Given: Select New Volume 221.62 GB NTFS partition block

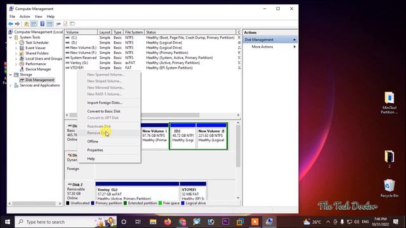Looking at the screenshot, I should coord(211,136).
